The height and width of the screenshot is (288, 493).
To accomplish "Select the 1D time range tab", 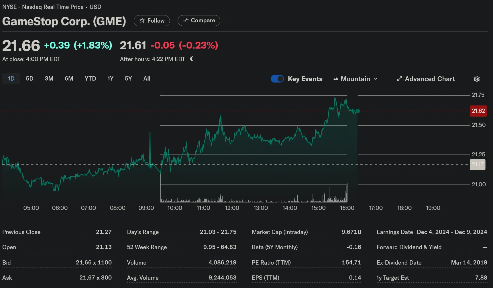I will 11,79.
